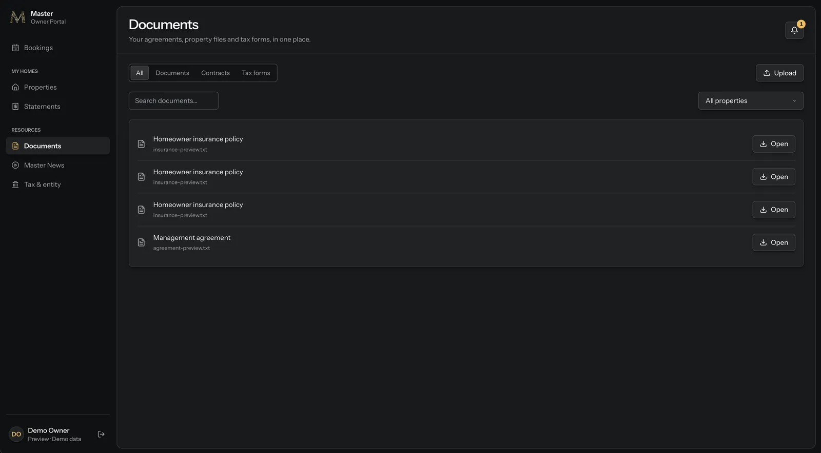Click the Upload button

click(x=779, y=73)
